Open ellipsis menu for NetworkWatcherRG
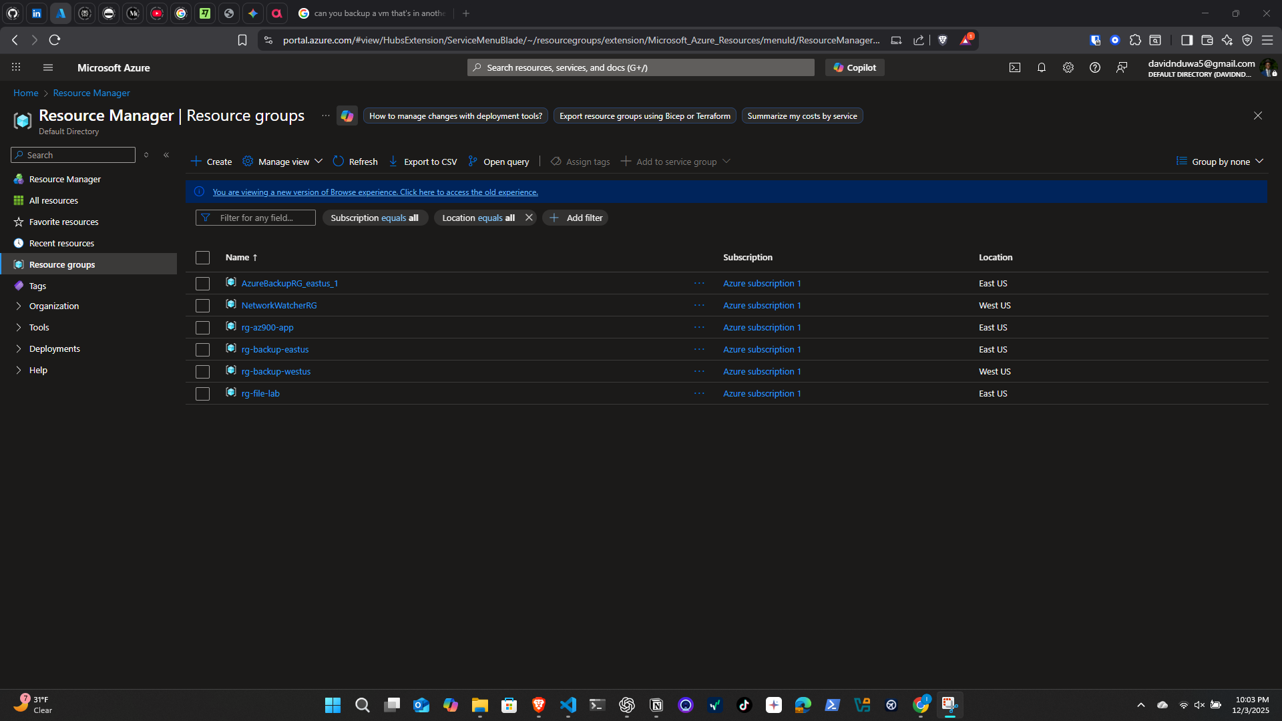 tap(699, 305)
